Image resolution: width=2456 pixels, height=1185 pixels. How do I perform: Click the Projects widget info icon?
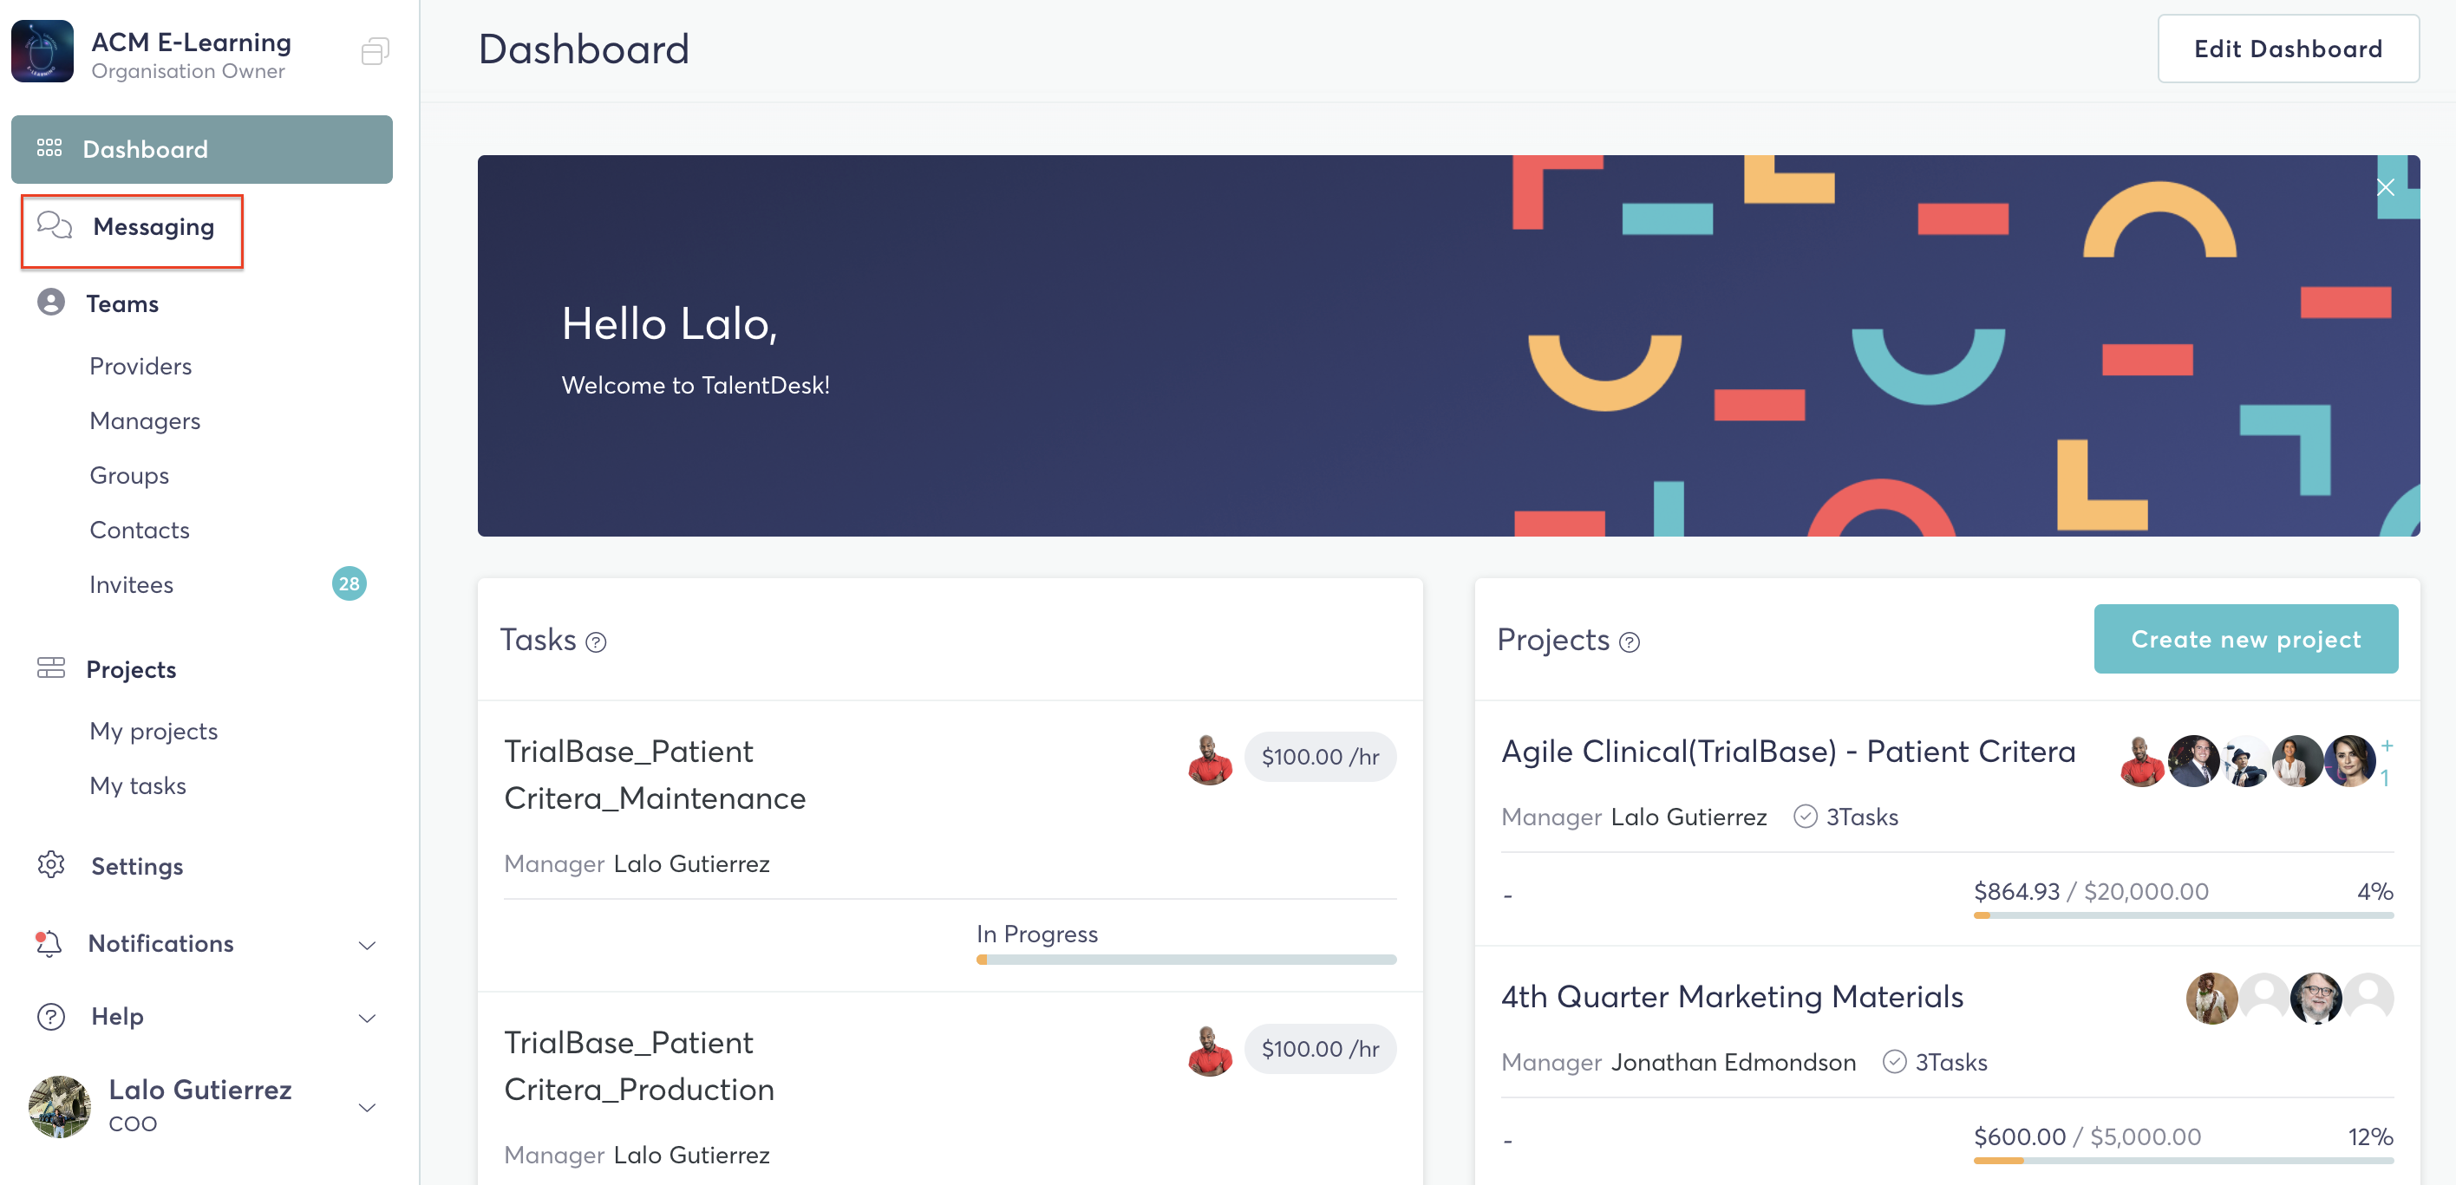pos(1630,642)
